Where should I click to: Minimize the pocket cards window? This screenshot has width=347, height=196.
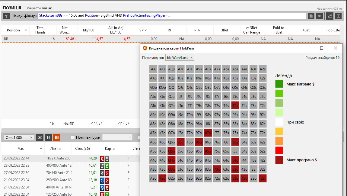pos(308,48)
